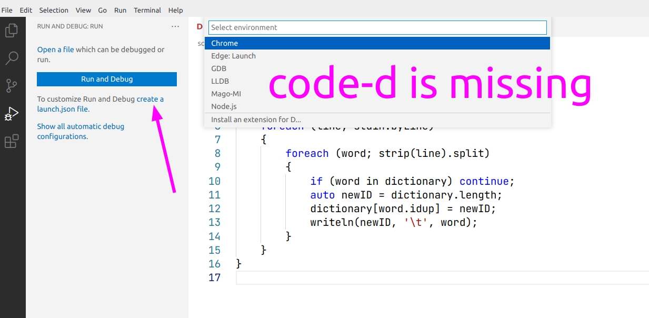The image size is (649, 318).
Task: Click 'continue' keyword on line 10
Action: (484, 181)
